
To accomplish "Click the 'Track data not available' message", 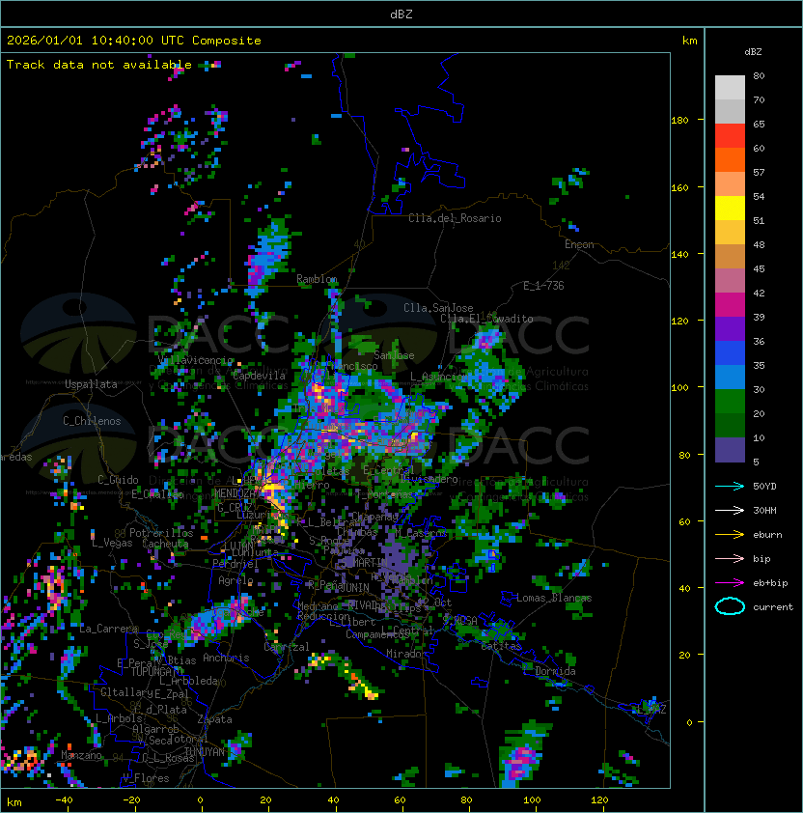I will pos(99,65).
